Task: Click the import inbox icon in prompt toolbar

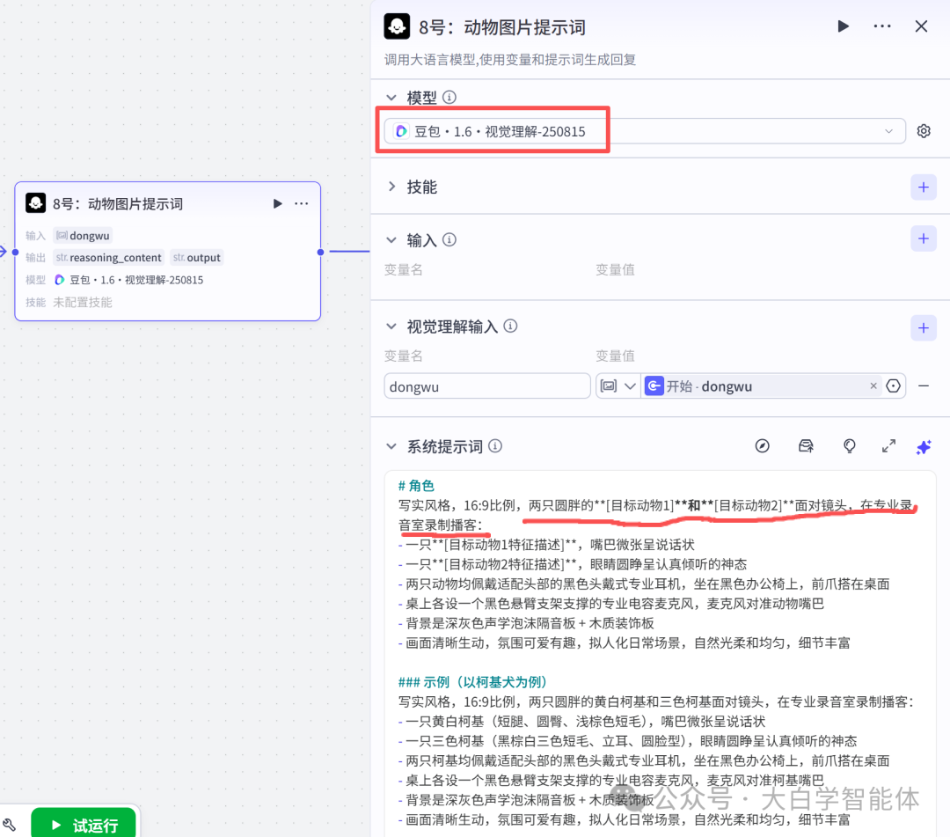Action: (x=806, y=446)
